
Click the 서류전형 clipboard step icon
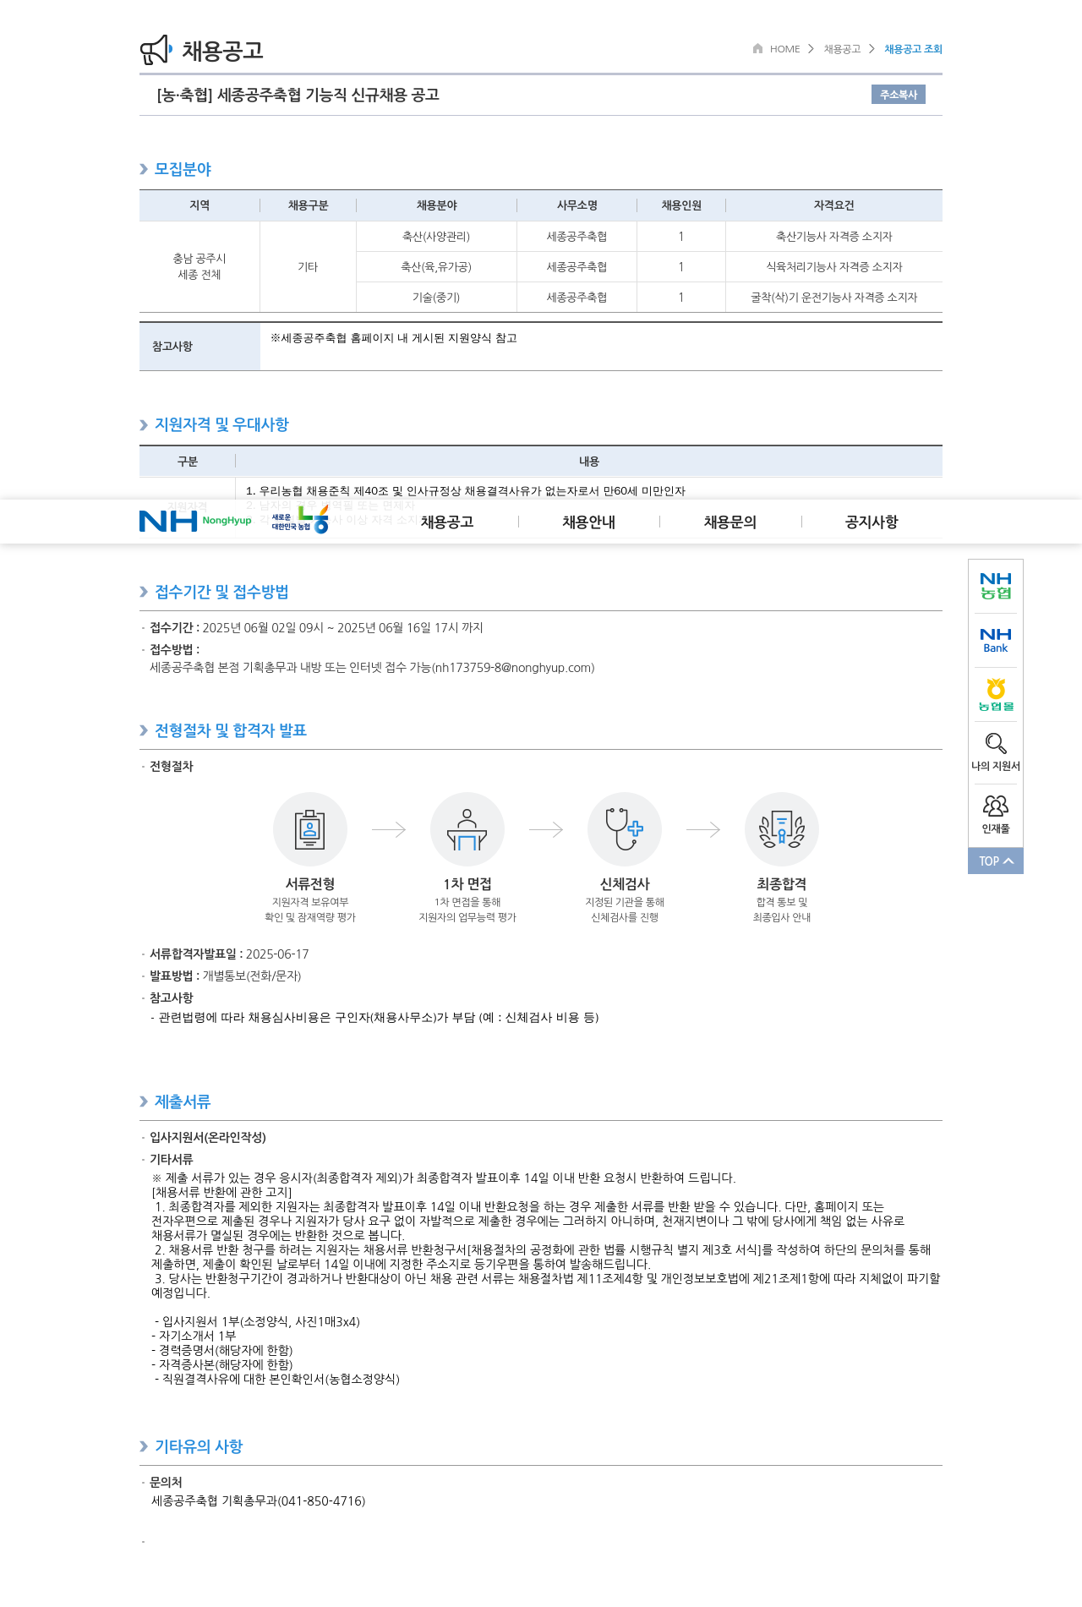310,829
